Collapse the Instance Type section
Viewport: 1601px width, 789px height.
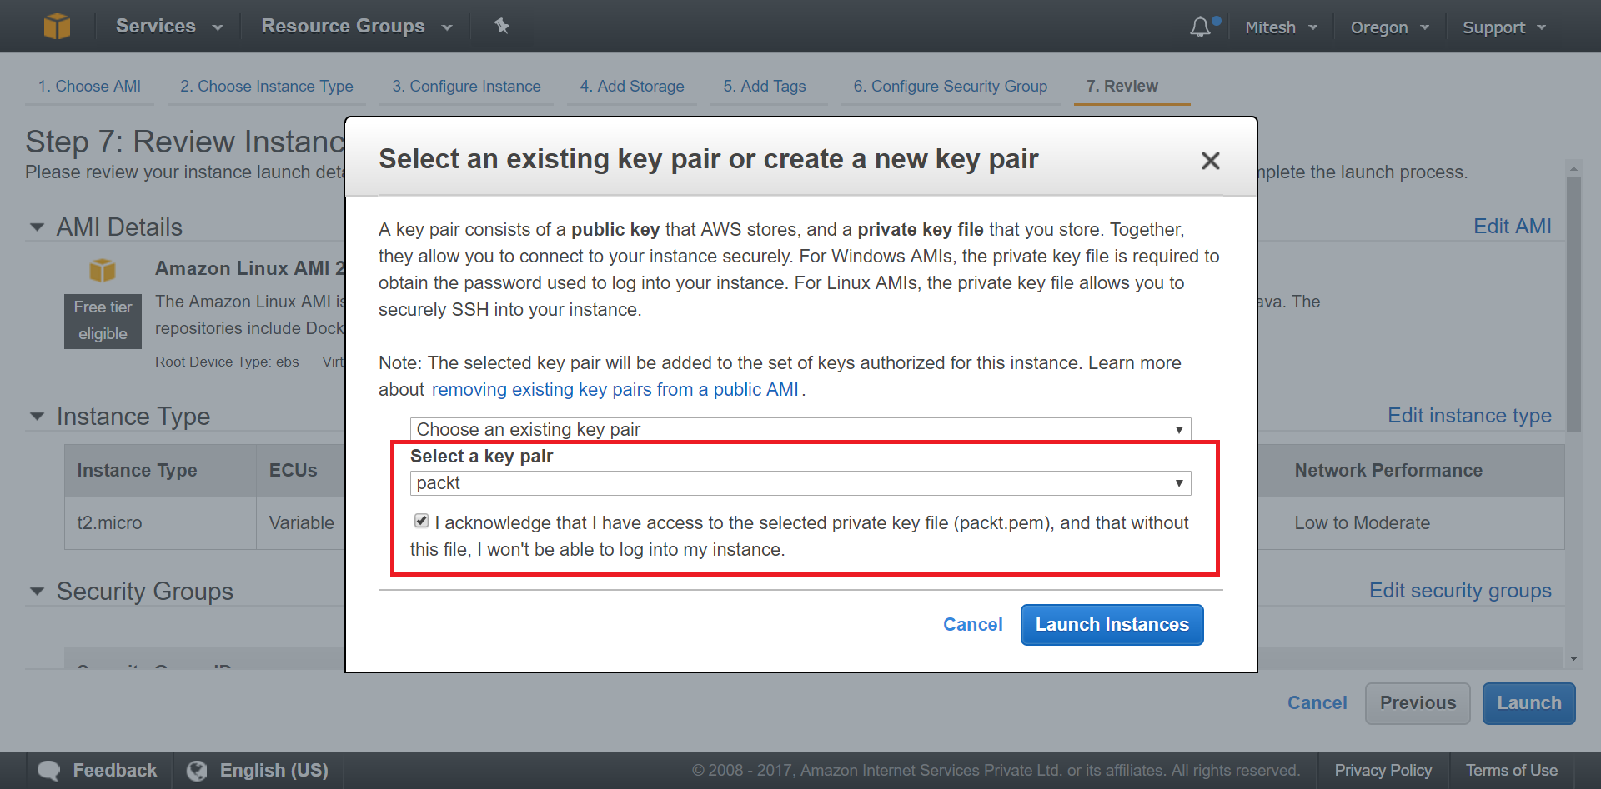tap(37, 417)
